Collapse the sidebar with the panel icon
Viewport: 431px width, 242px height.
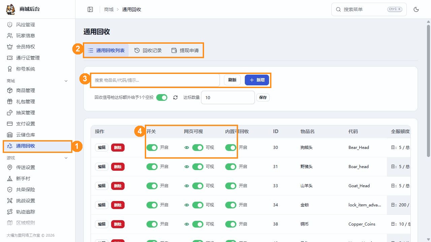pos(90,9)
